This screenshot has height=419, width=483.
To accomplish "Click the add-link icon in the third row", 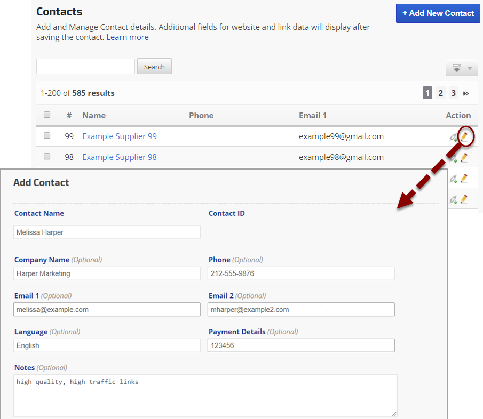I will (x=454, y=179).
